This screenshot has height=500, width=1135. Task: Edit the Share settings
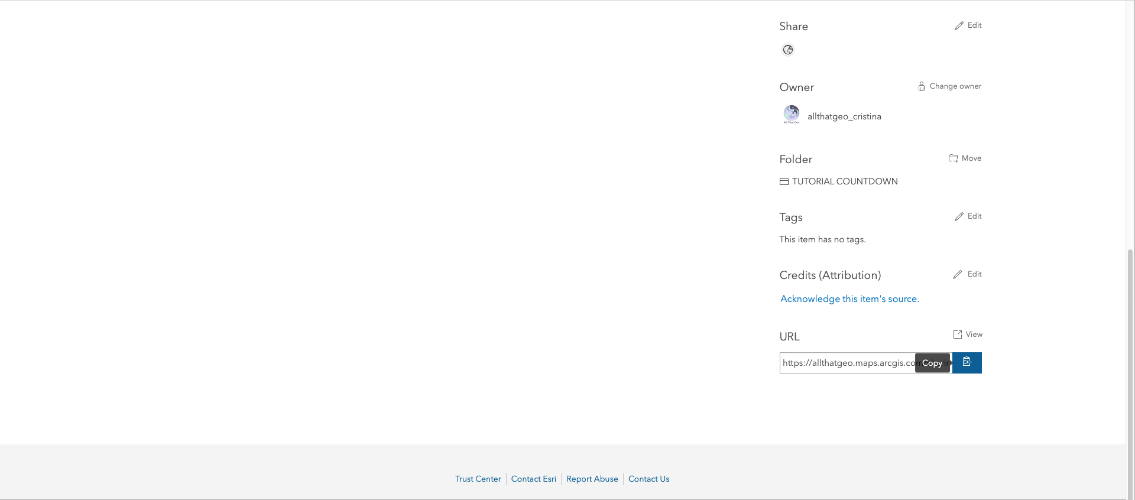pyautogui.click(x=968, y=25)
